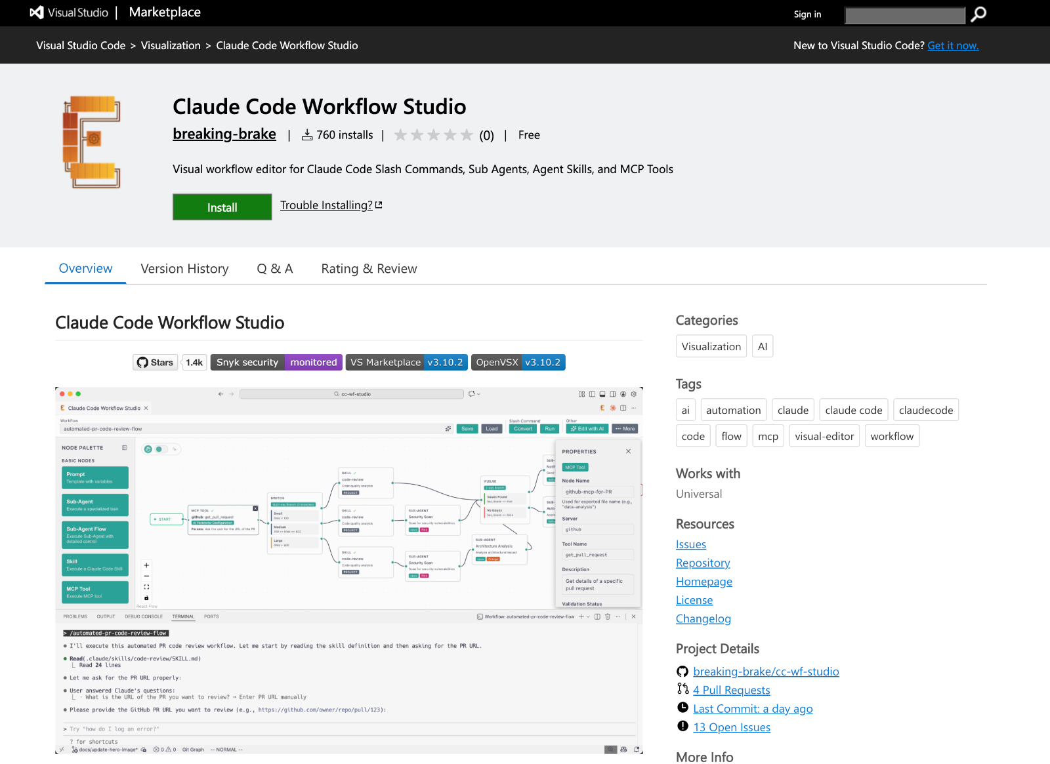Image resolution: width=1050 pixels, height=764 pixels.
Task: Open the Repository link under Resources
Action: point(703,562)
